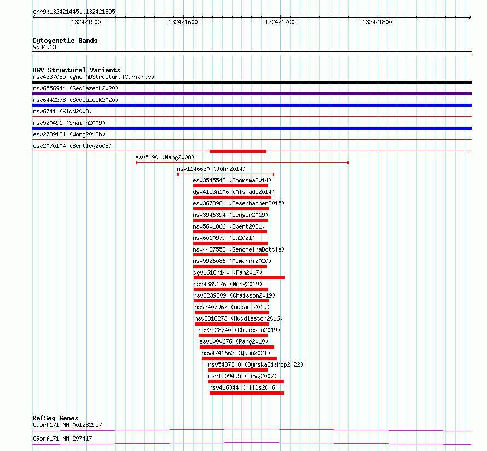Open the RefSeq Genes track heading
This screenshot has width=487, height=451.
coord(55,418)
